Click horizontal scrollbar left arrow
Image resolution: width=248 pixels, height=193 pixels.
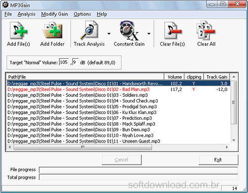[9, 147]
